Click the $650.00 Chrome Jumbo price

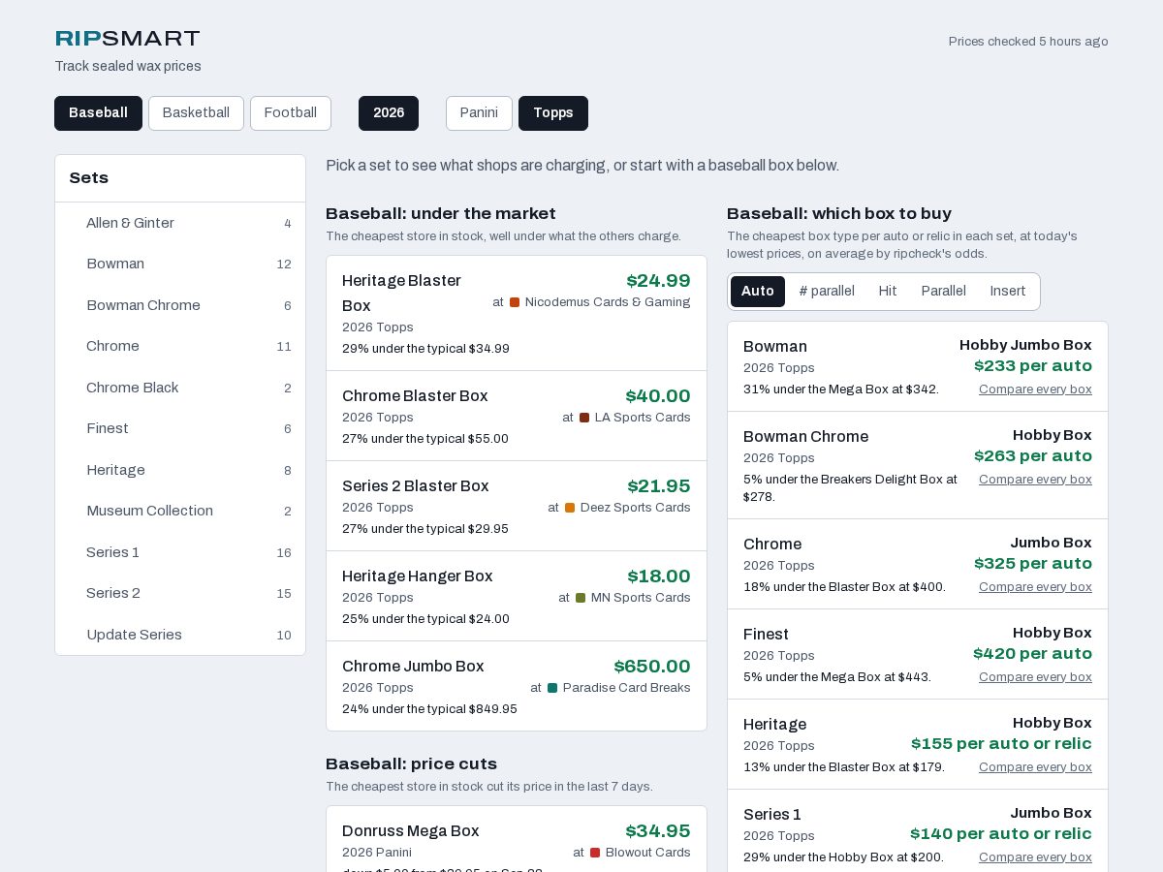point(652,667)
